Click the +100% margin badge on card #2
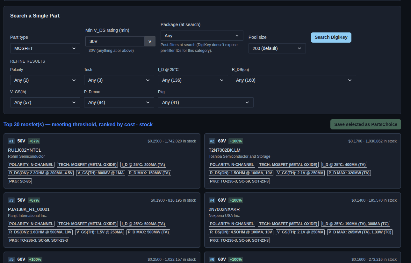The image size is (411, 263). [236, 141]
